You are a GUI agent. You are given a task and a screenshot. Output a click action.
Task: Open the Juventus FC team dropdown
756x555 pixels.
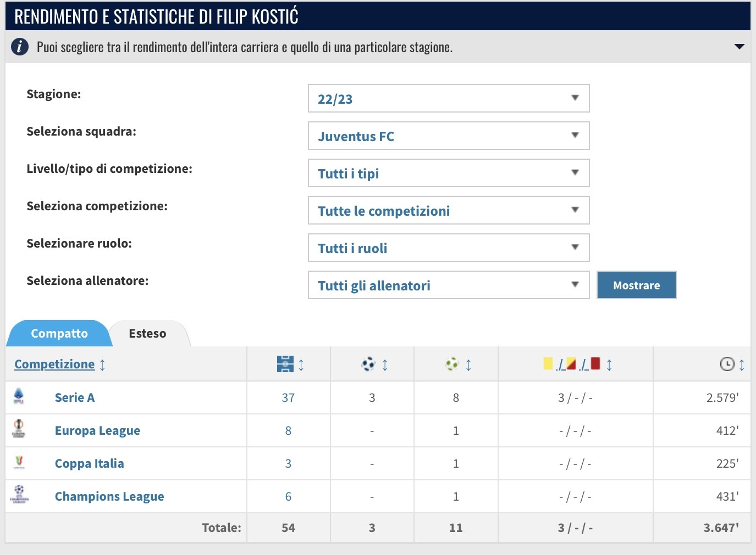448,136
